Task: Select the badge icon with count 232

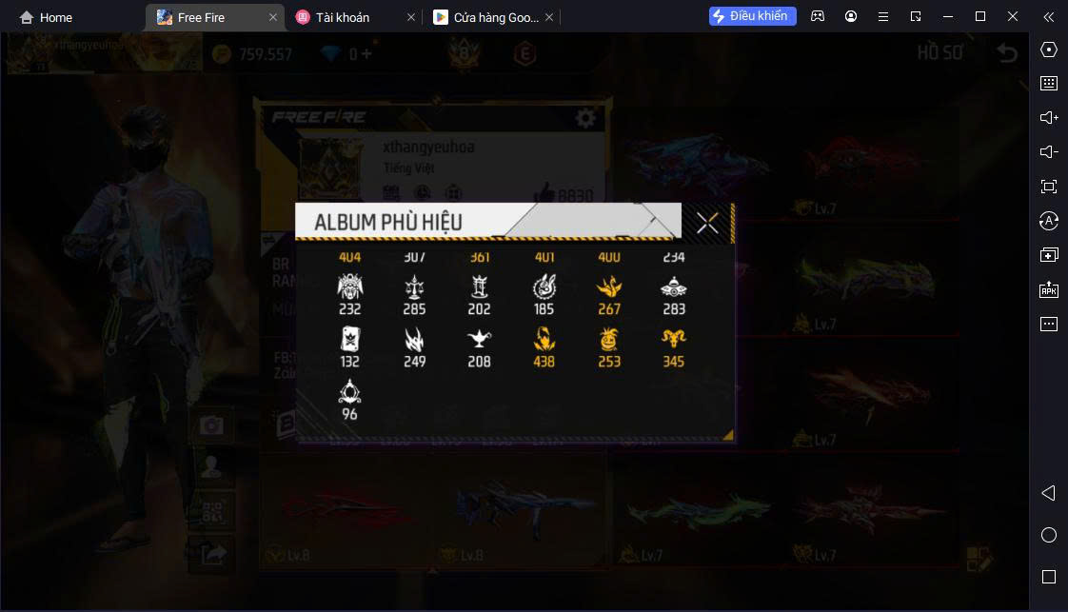Action: 350,286
